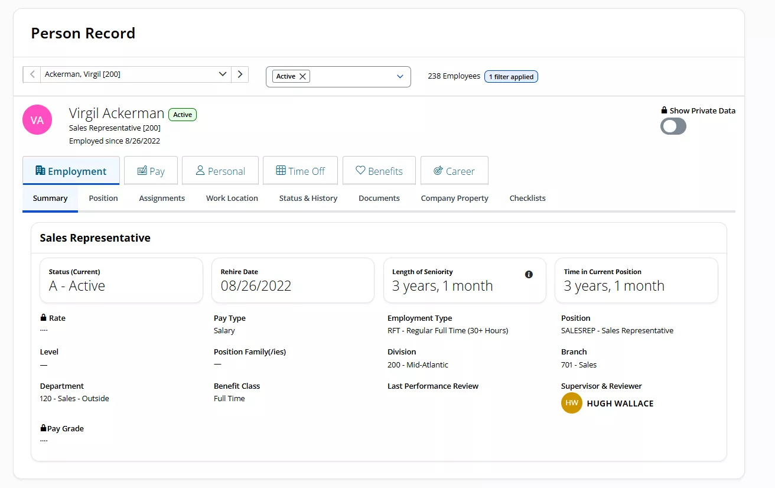This screenshot has height=488, width=775.
Task: Open the Benefits tab
Action: tap(379, 171)
